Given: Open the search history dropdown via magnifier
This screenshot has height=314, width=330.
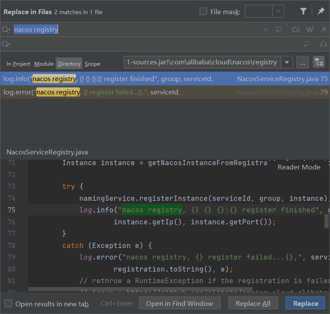Looking at the screenshot, I should (x=6, y=30).
